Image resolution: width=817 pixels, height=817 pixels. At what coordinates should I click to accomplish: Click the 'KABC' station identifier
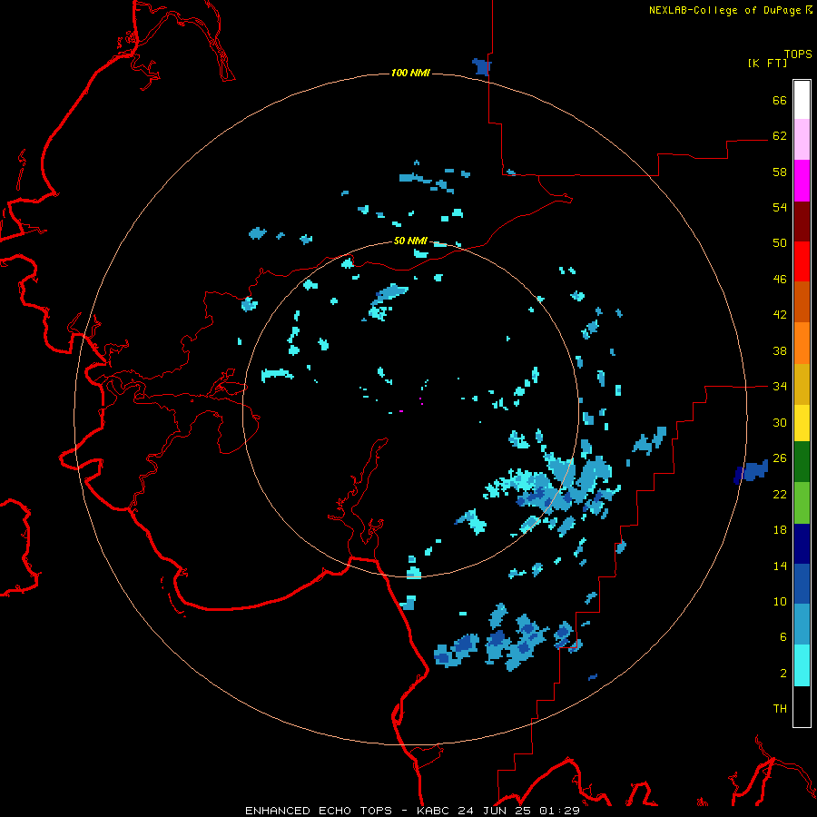[x=434, y=811]
